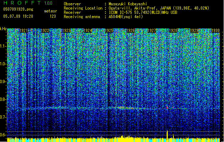Click the 1930 time marker
The width and height of the screenshot is (224, 142).
pos(215,31)
